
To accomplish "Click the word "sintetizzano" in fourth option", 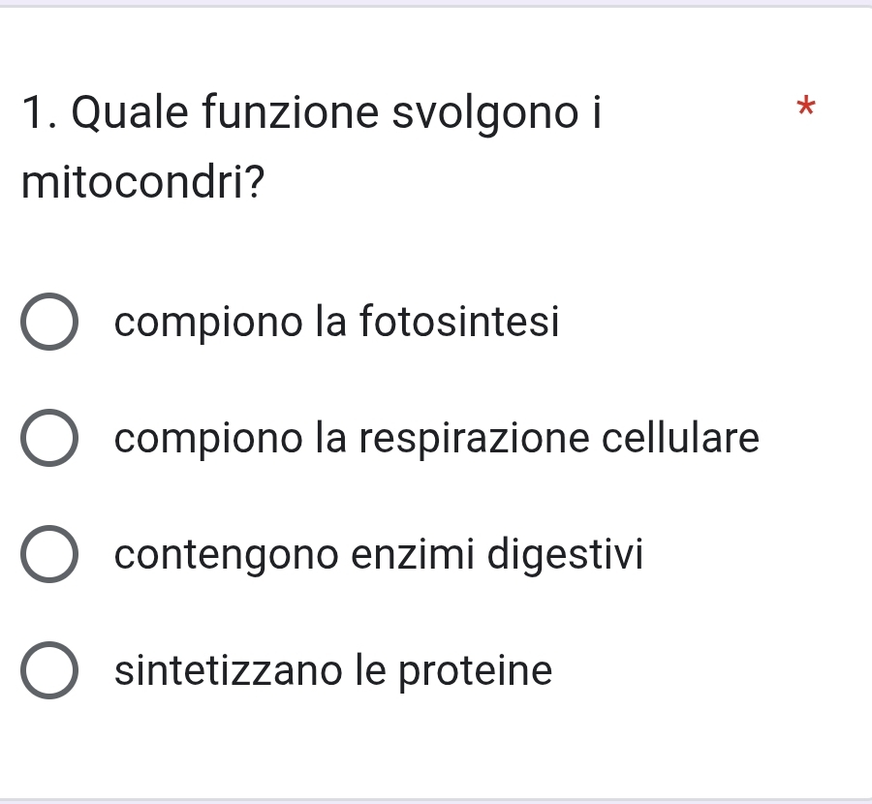I will [x=207, y=670].
